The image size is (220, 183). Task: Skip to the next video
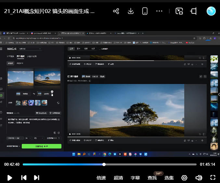click(x=36, y=177)
